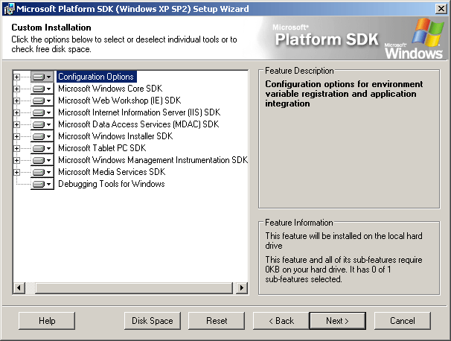
Task: Open install-state dropdown for Media Services SDK
Action: tap(42, 173)
